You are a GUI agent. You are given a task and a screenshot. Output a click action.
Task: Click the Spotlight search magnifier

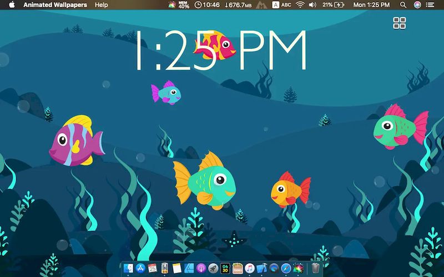click(403, 4)
